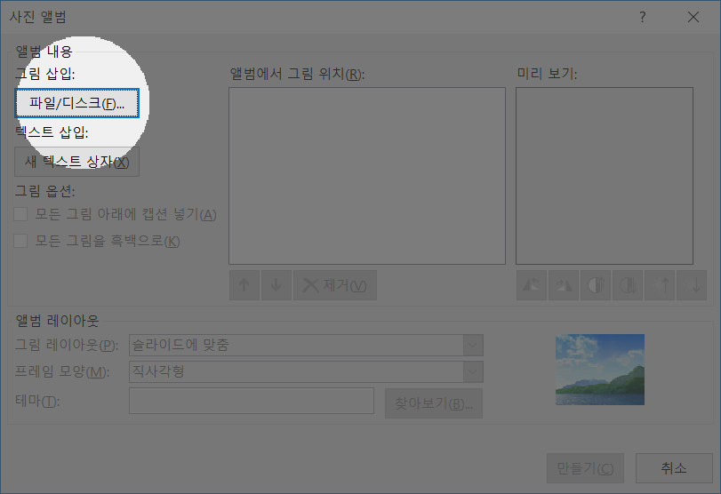This screenshot has width=721, height=494.
Task: Open the 그림 레이아웃(P) dropdown
Action: click(306, 345)
